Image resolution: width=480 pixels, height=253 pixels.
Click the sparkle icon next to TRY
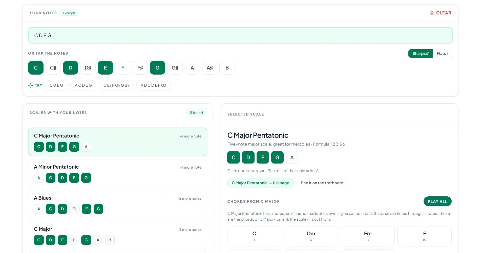31,85
